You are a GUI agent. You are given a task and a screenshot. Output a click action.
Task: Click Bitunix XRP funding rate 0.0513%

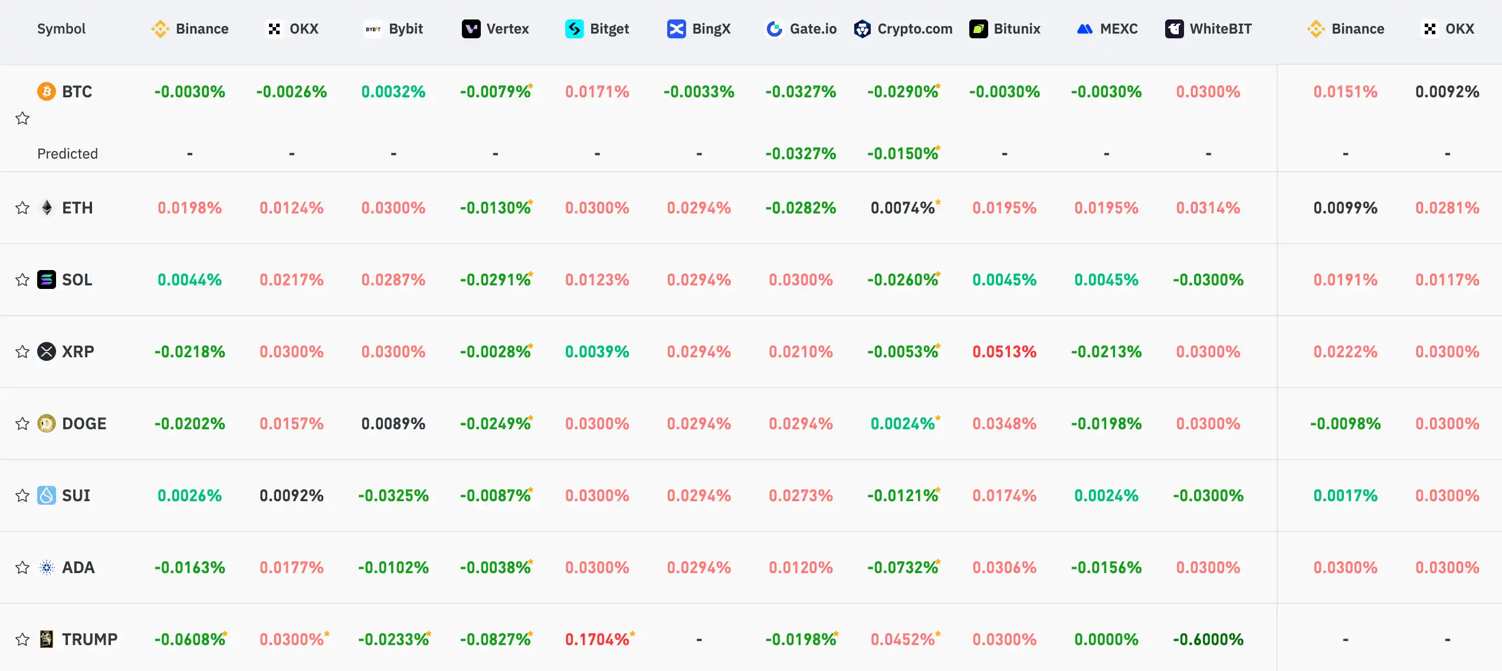[x=1004, y=351]
